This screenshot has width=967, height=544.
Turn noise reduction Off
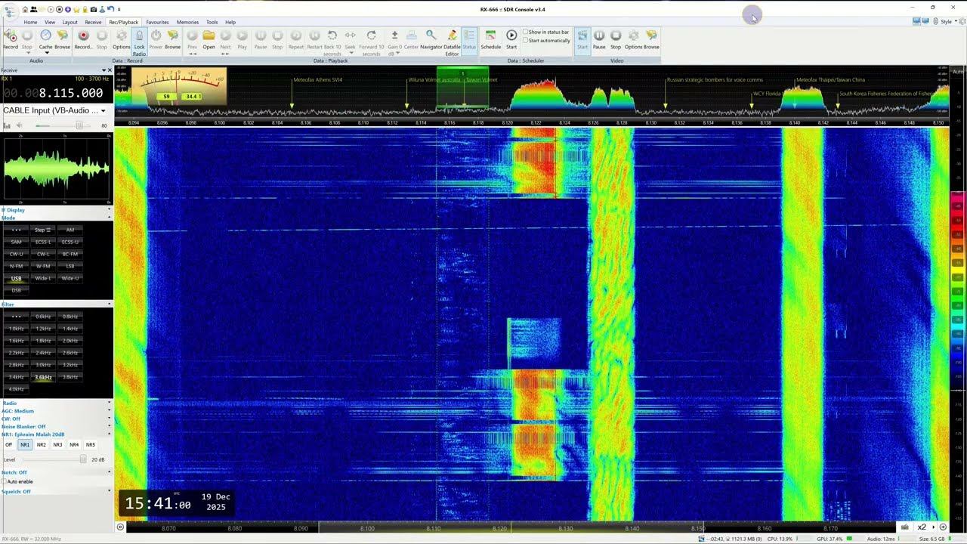pyautogui.click(x=9, y=445)
